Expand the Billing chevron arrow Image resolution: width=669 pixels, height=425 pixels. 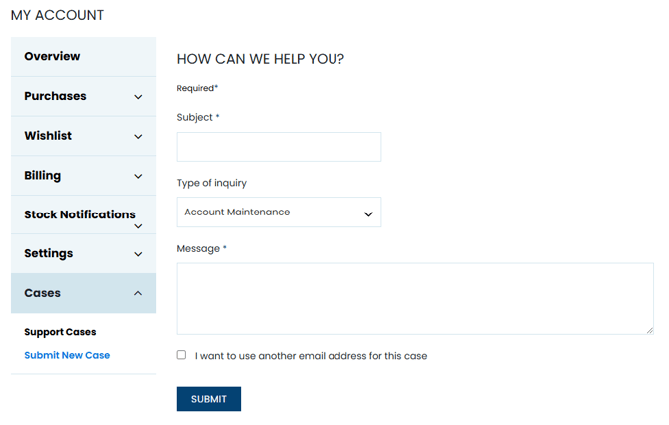tap(138, 176)
